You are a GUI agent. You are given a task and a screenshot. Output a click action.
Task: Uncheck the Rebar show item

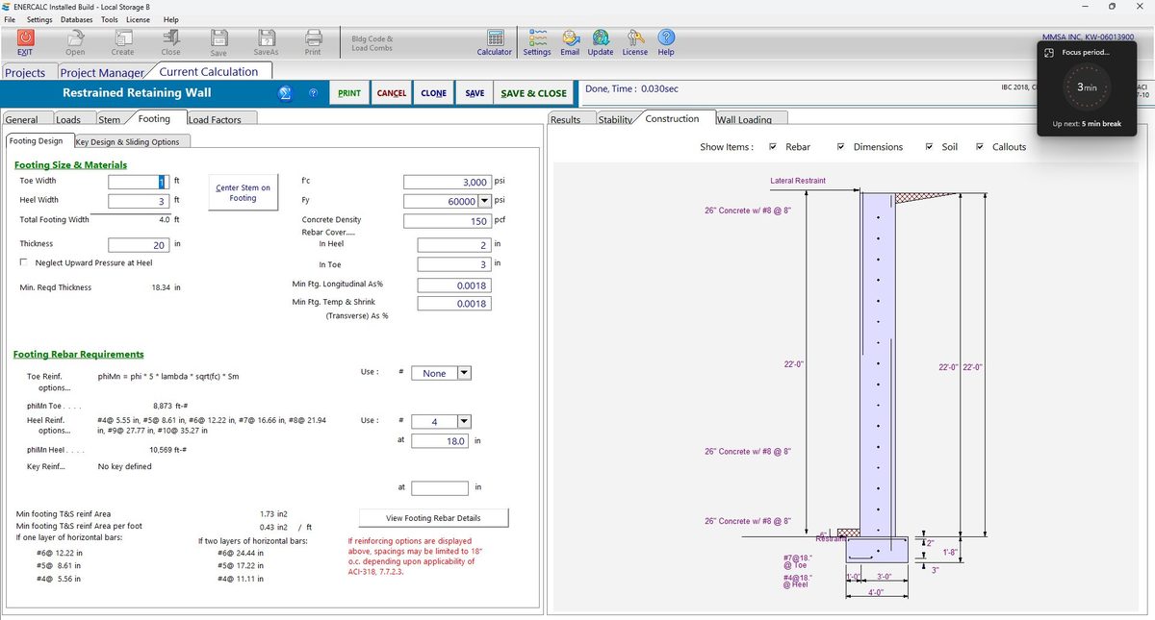(774, 146)
